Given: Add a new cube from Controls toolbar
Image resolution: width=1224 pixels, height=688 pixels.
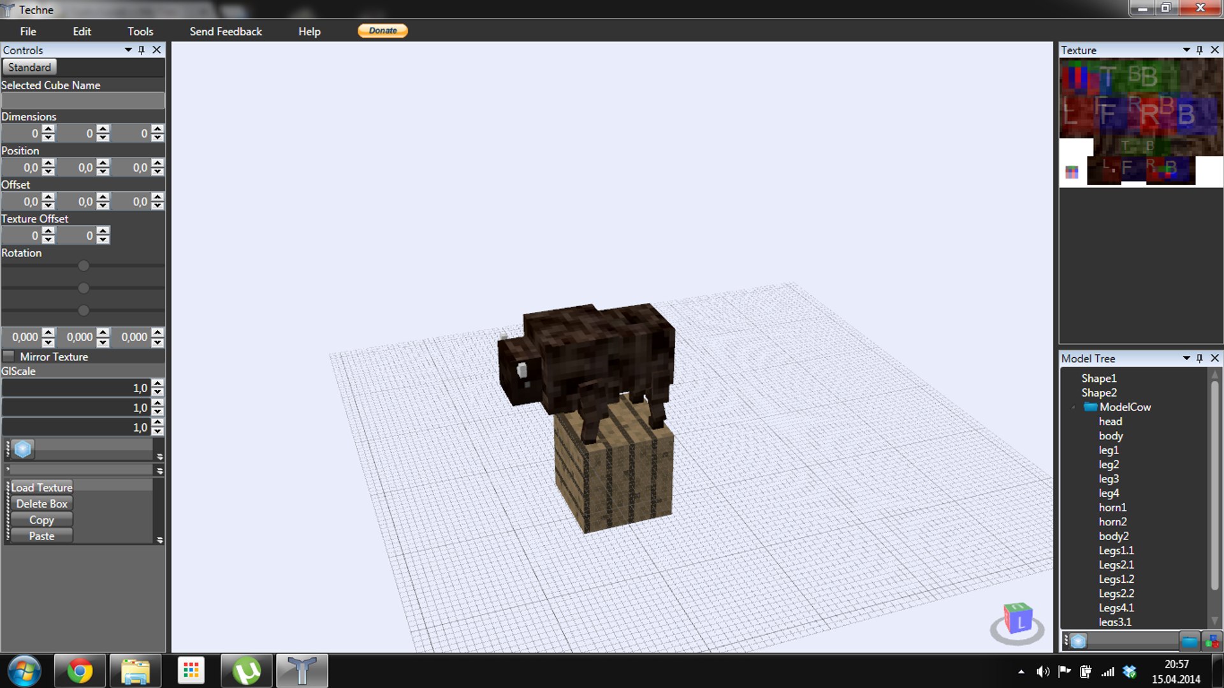Looking at the screenshot, I should [23, 449].
